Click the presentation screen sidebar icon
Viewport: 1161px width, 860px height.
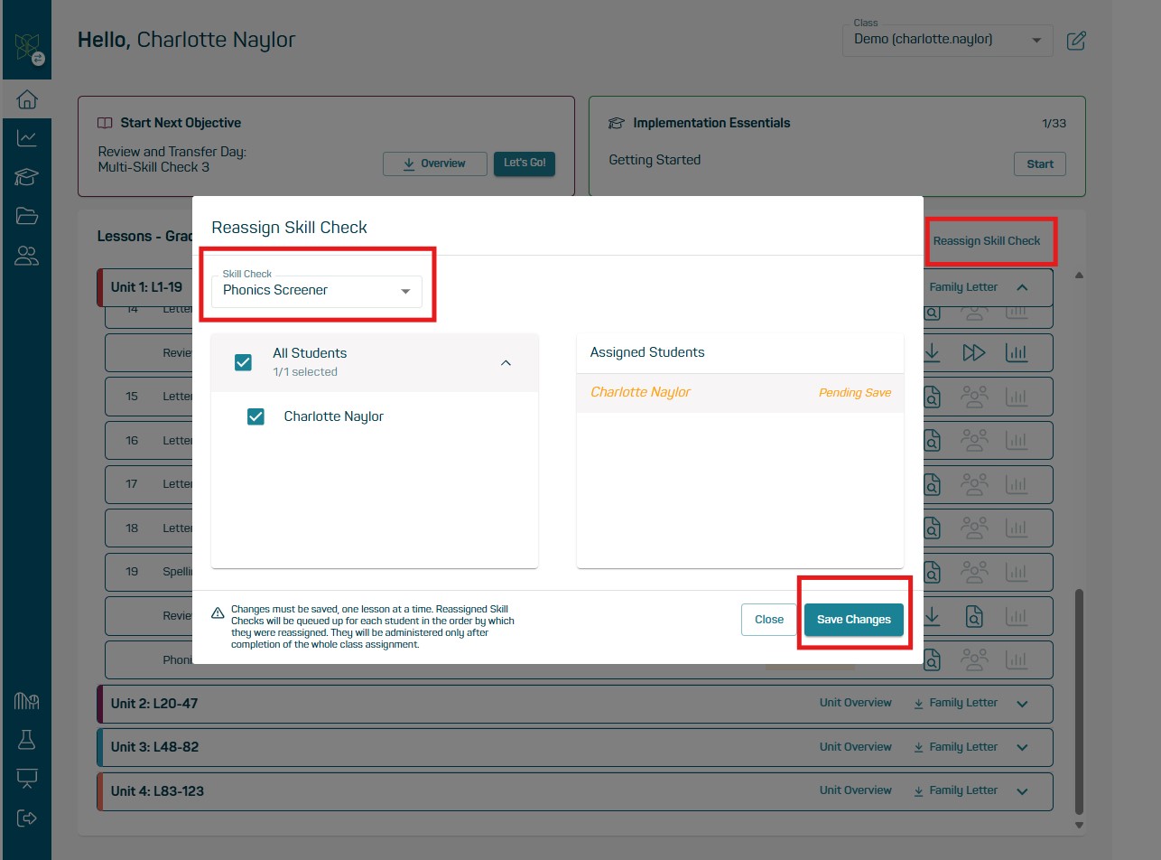pos(26,779)
